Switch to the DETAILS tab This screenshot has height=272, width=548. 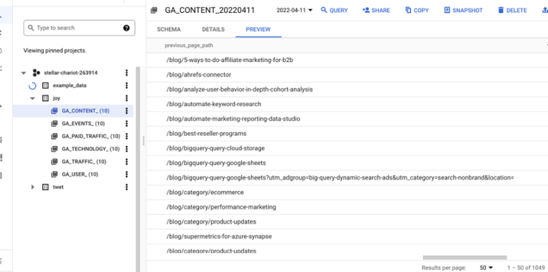213,29
